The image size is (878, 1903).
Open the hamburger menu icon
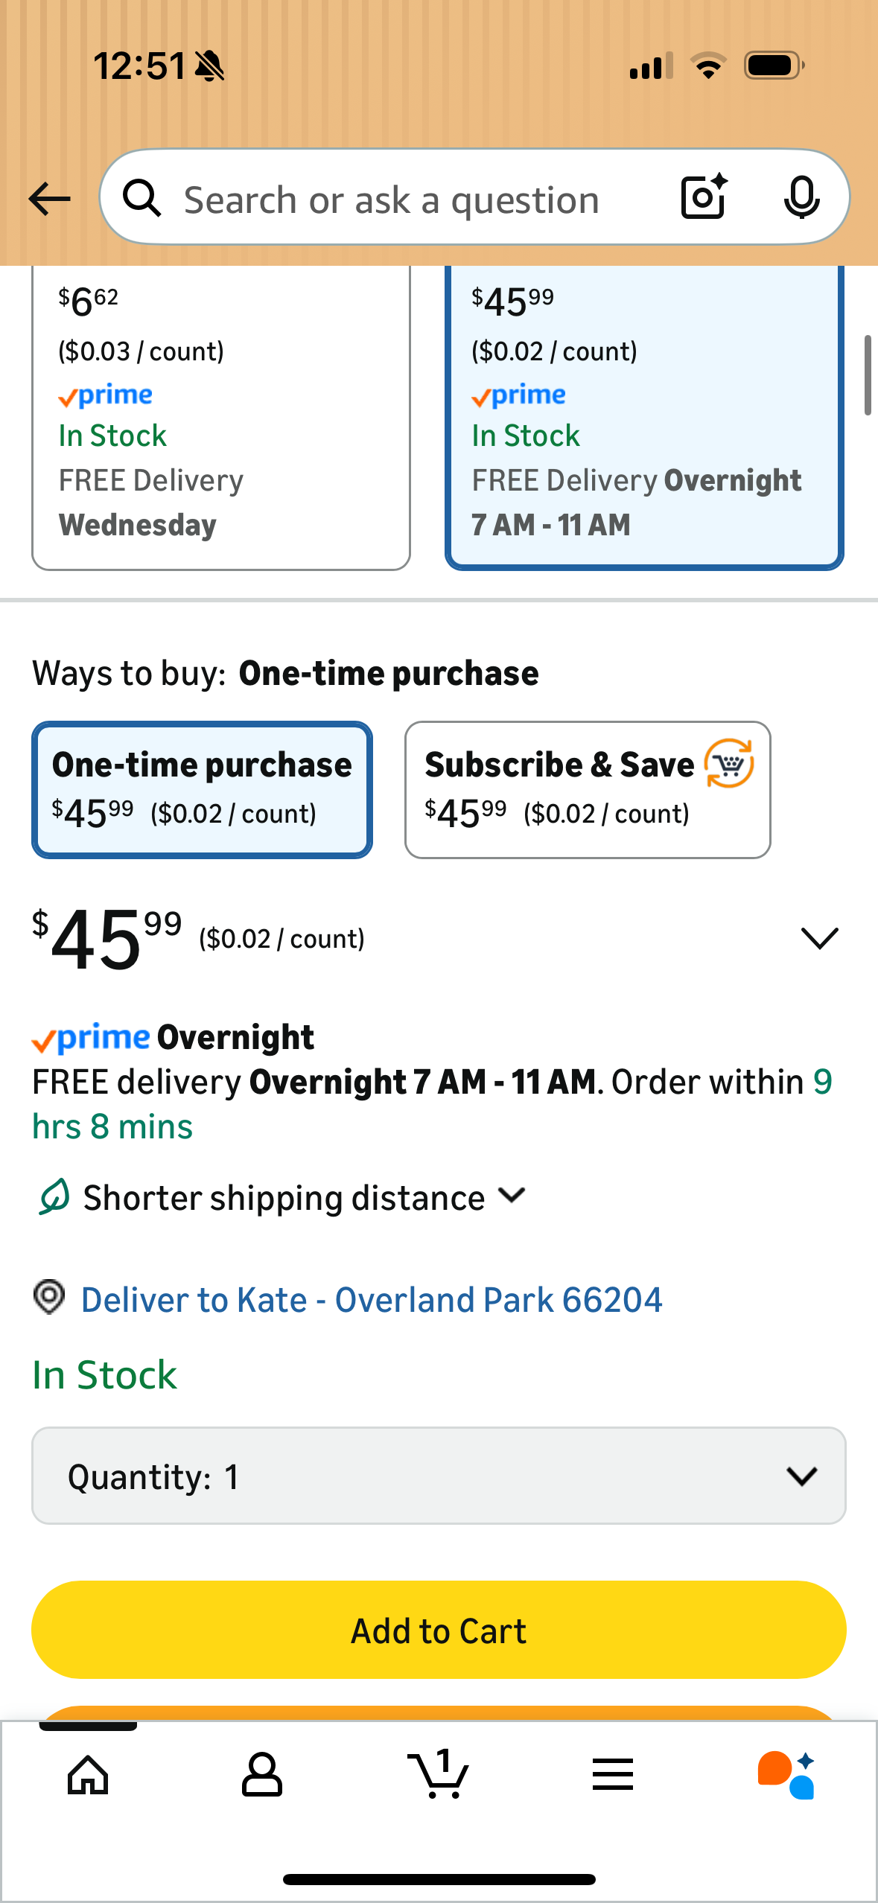click(x=612, y=1775)
